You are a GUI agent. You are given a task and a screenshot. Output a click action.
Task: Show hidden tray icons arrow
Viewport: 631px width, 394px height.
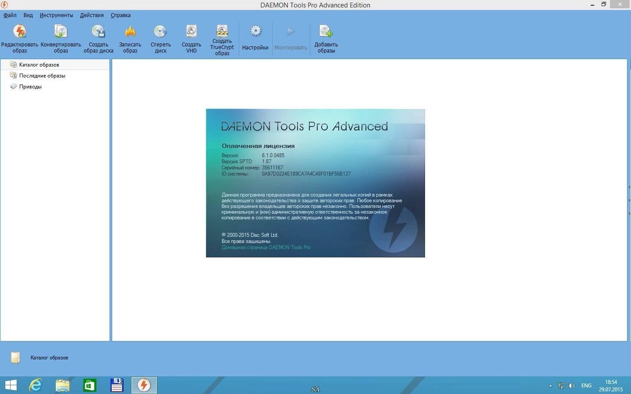tap(550, 386)
